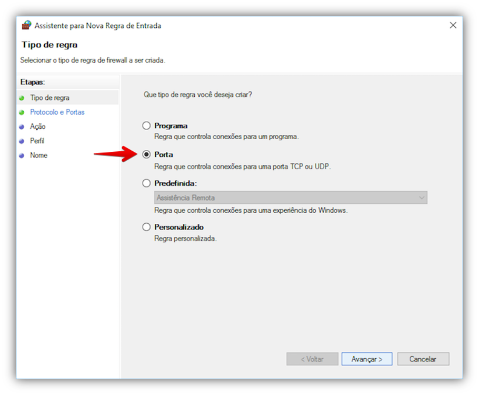Choose the Predefinida rule type option
This screenshot has width=479, height=395.
pos(146,184)
